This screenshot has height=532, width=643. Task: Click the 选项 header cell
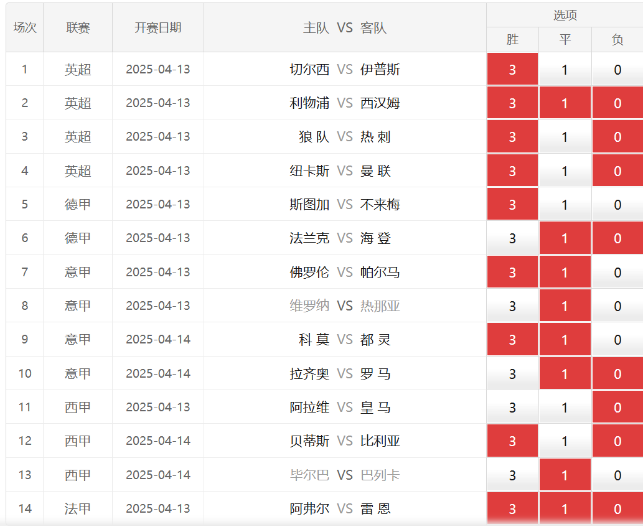pos(565,15)
